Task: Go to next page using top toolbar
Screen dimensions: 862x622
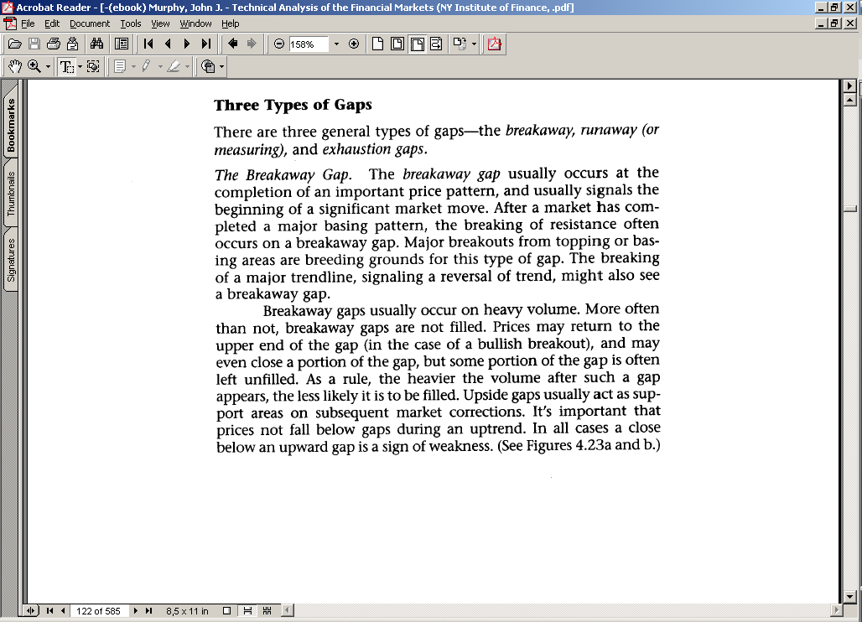Action: [187, 44]
